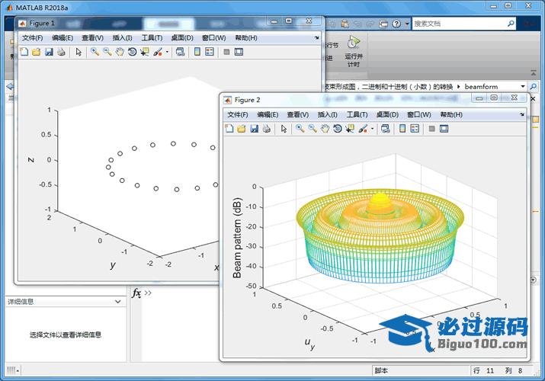
Task: Open 桌面(D) menu in Figure 2
Action: click(387, 114)
